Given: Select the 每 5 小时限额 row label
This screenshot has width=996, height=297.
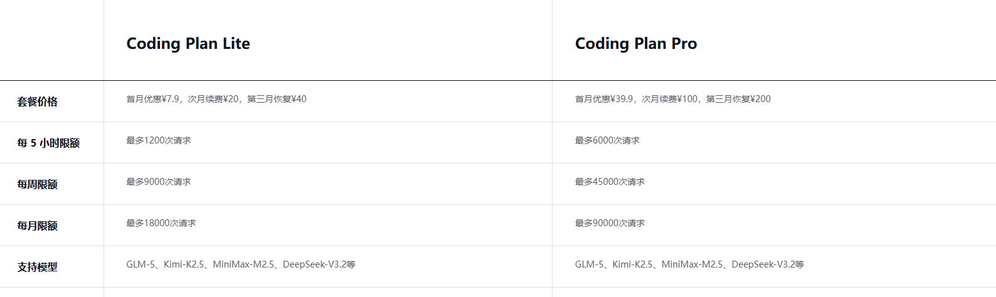Looking at the screenshot, I should [x=48, y=143].
